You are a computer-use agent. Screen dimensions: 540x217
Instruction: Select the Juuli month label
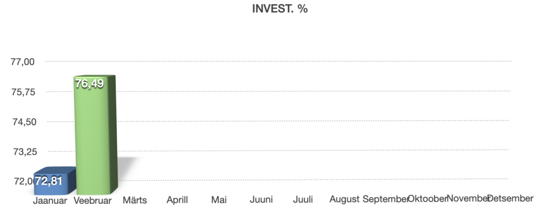(x=304, y=200)
